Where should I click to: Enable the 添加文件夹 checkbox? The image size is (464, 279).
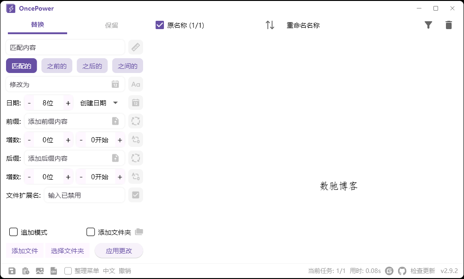click(x=91, y=232)
